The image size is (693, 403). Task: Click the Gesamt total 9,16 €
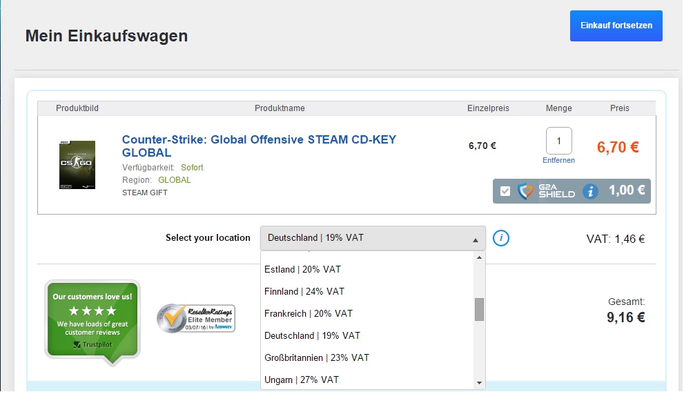tap(625, 317)
